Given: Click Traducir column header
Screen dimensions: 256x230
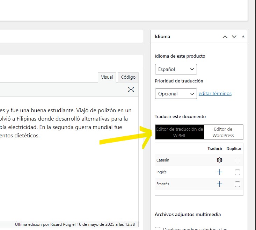Looking at the screenshot, I should pyautogui.click(x=215, y=149).
